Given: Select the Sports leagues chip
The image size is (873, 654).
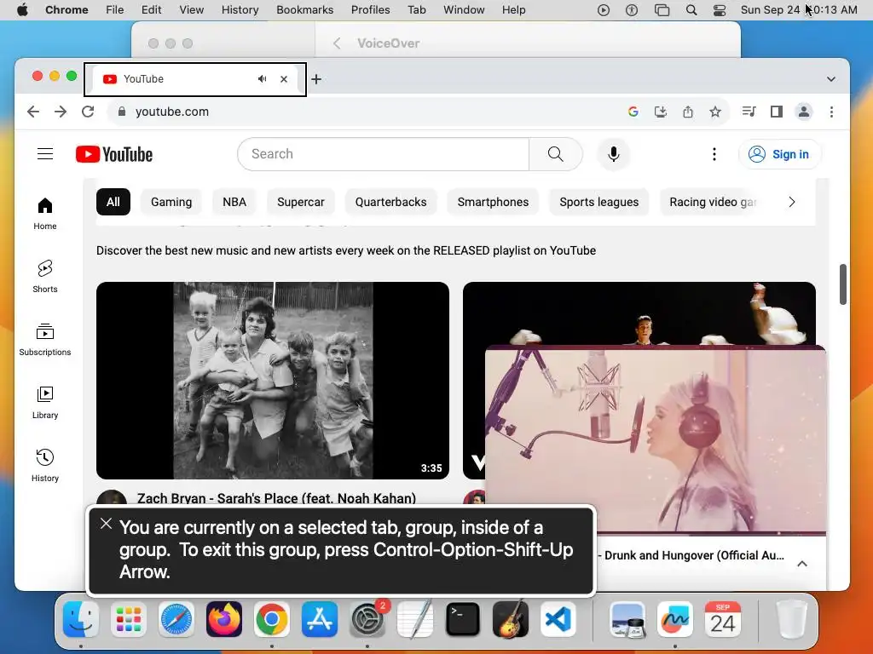Looking at the screenshot, I should click(x=599, y=202).
